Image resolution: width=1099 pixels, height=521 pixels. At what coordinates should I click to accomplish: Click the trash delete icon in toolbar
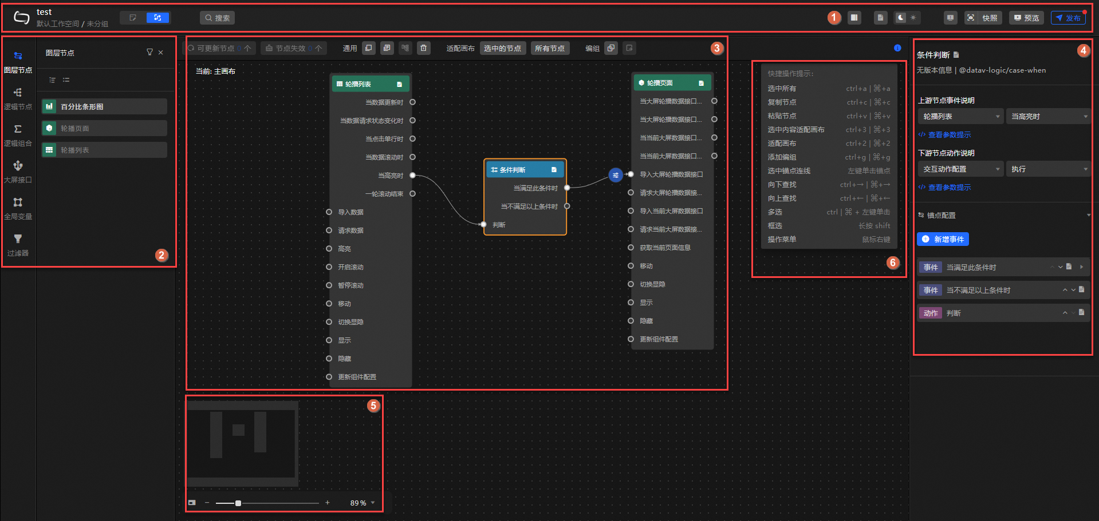(424, 48)
